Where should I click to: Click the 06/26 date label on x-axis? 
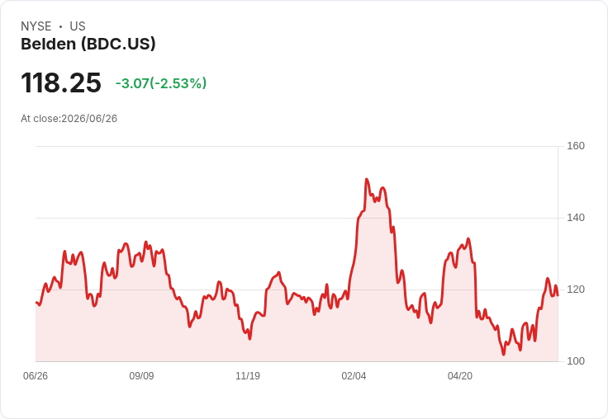tap(36, 375)
